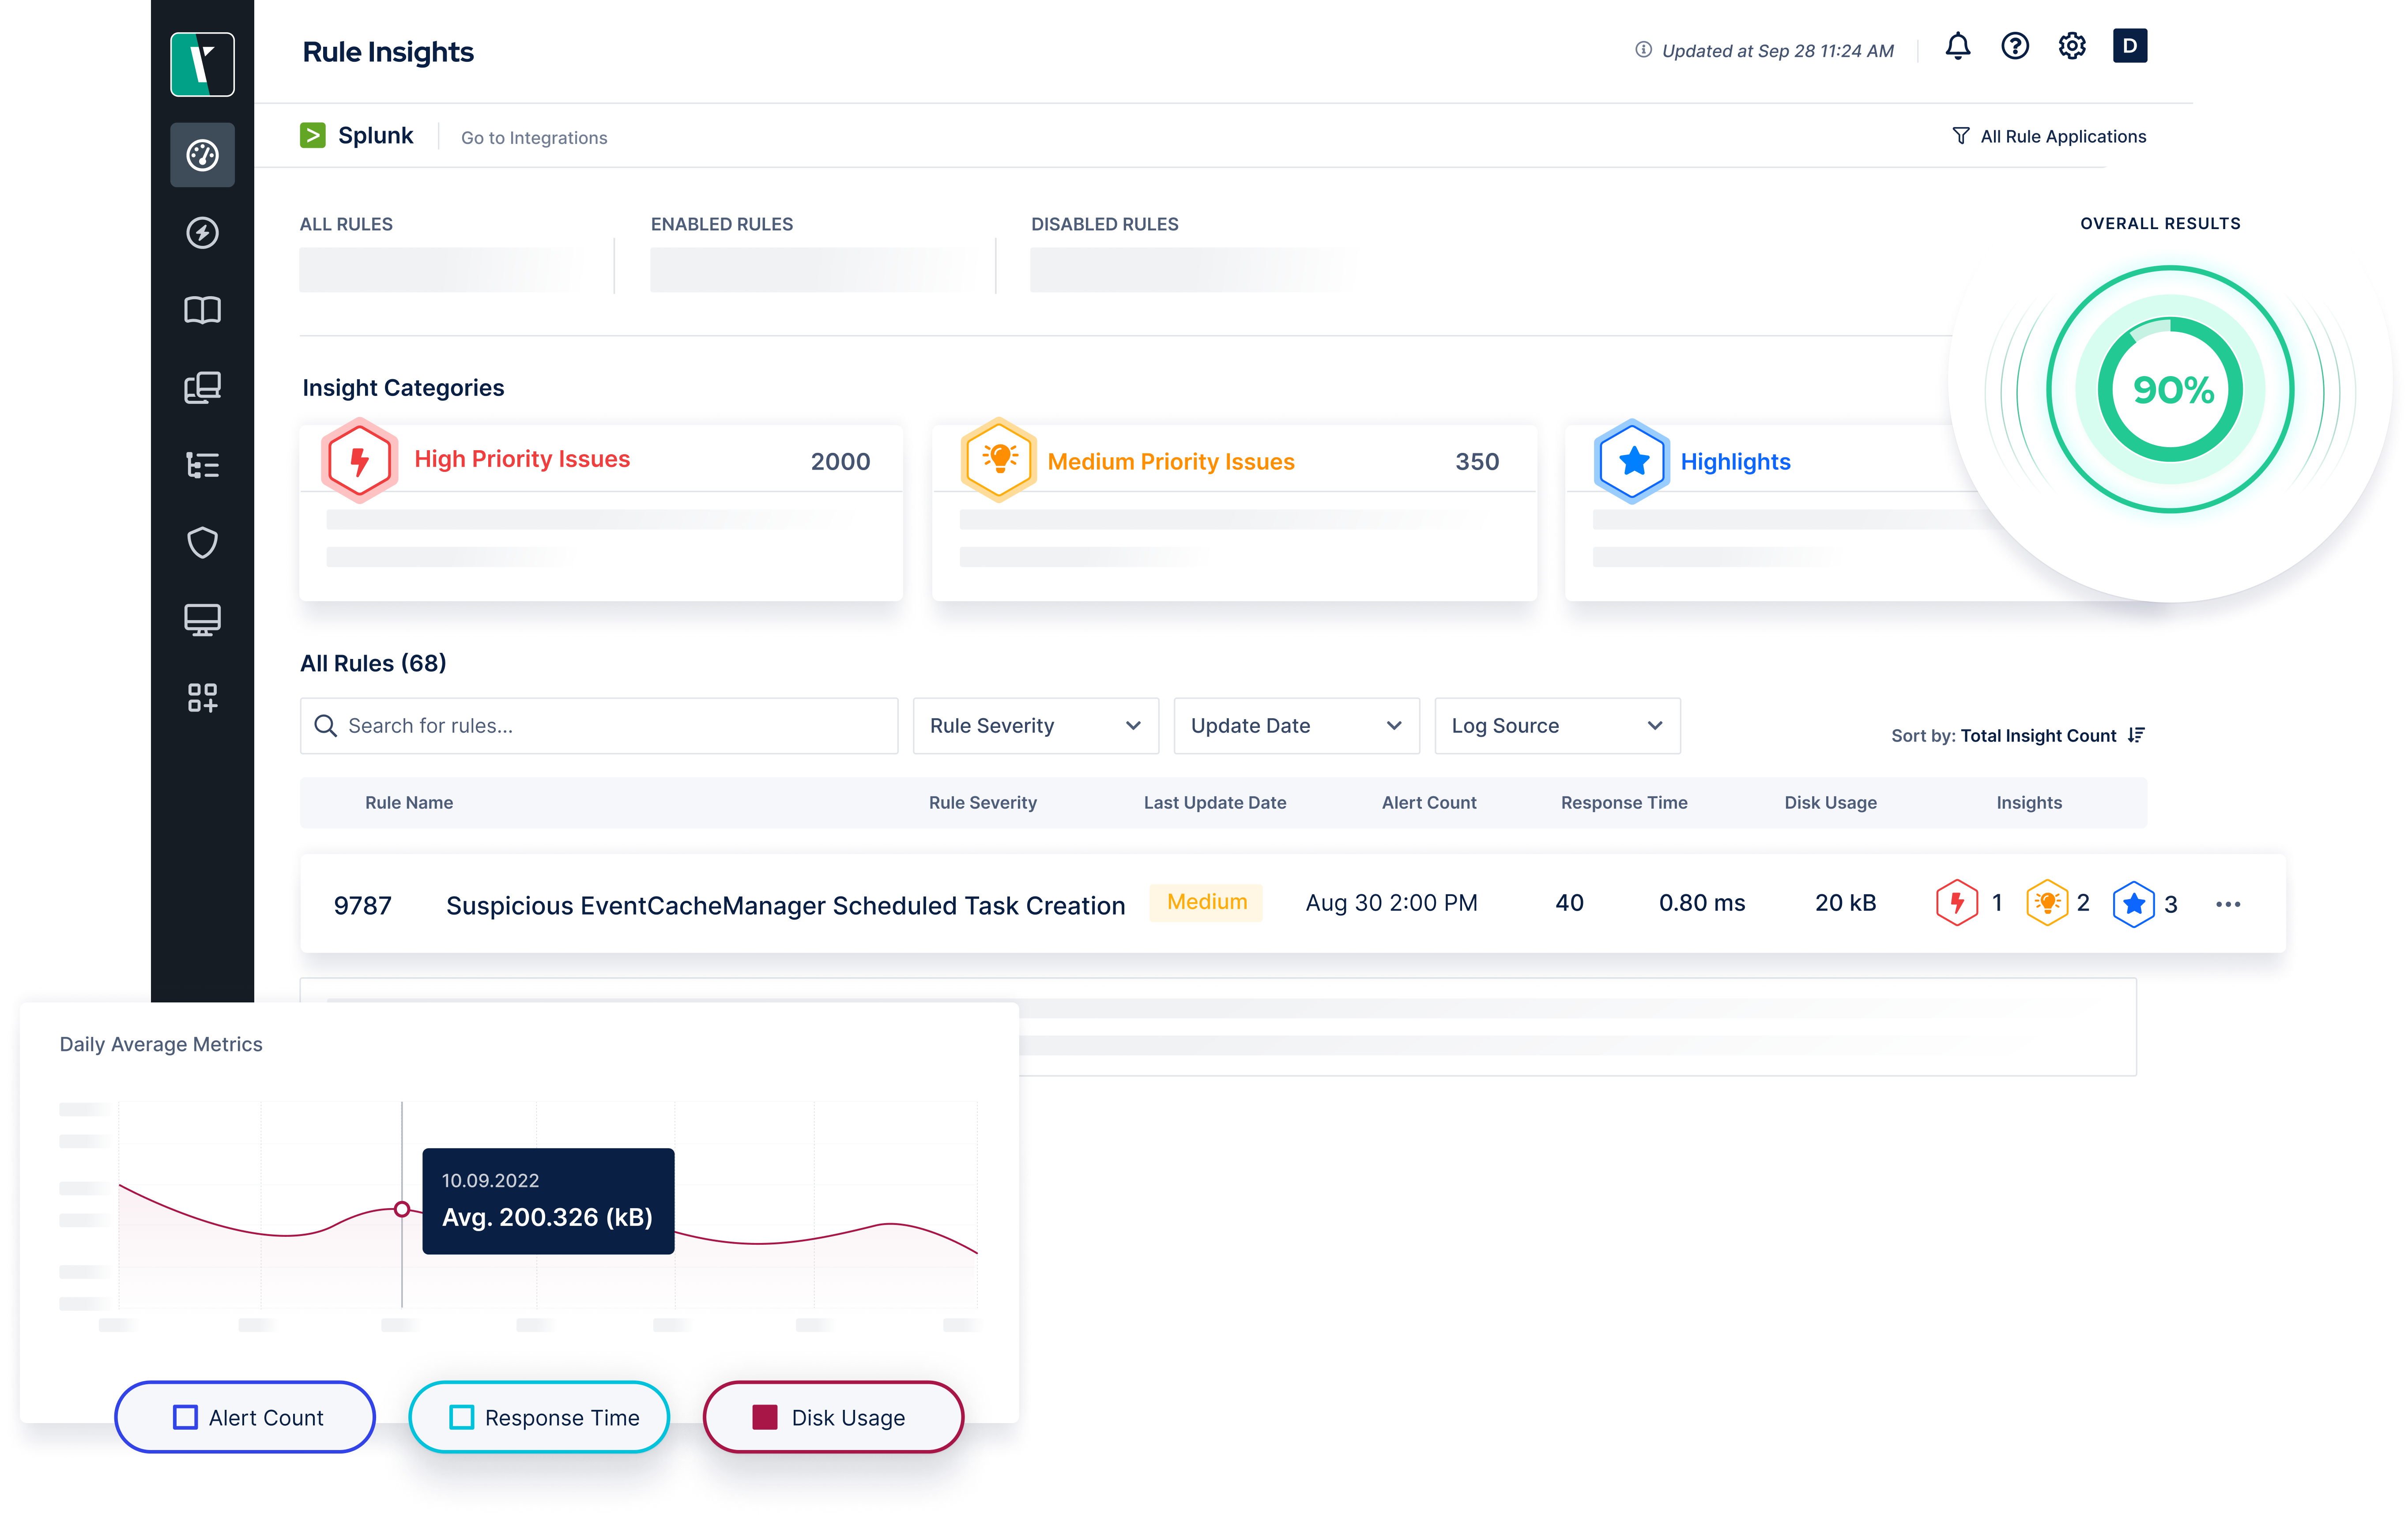
Task: Open the user avatar D
Action: pos(2129,46)
